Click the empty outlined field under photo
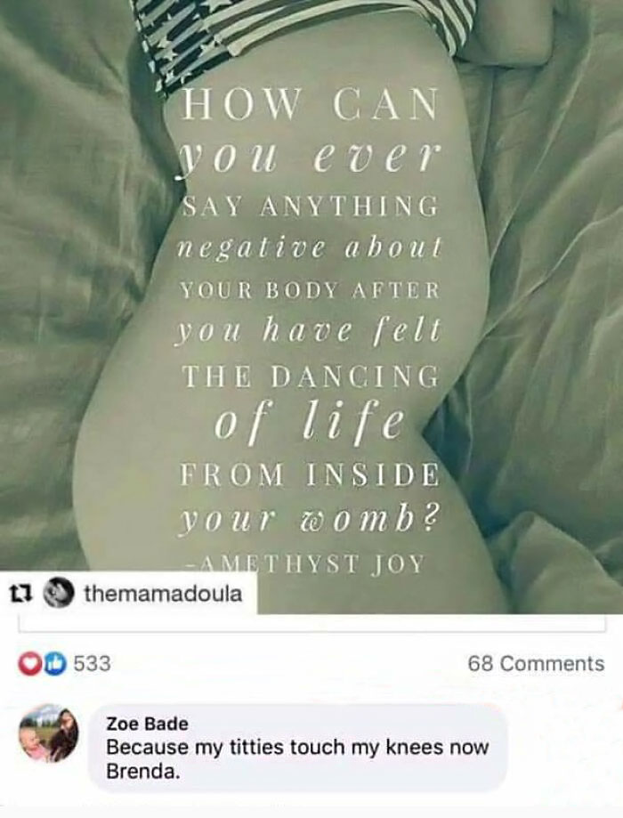 (311, 623)
